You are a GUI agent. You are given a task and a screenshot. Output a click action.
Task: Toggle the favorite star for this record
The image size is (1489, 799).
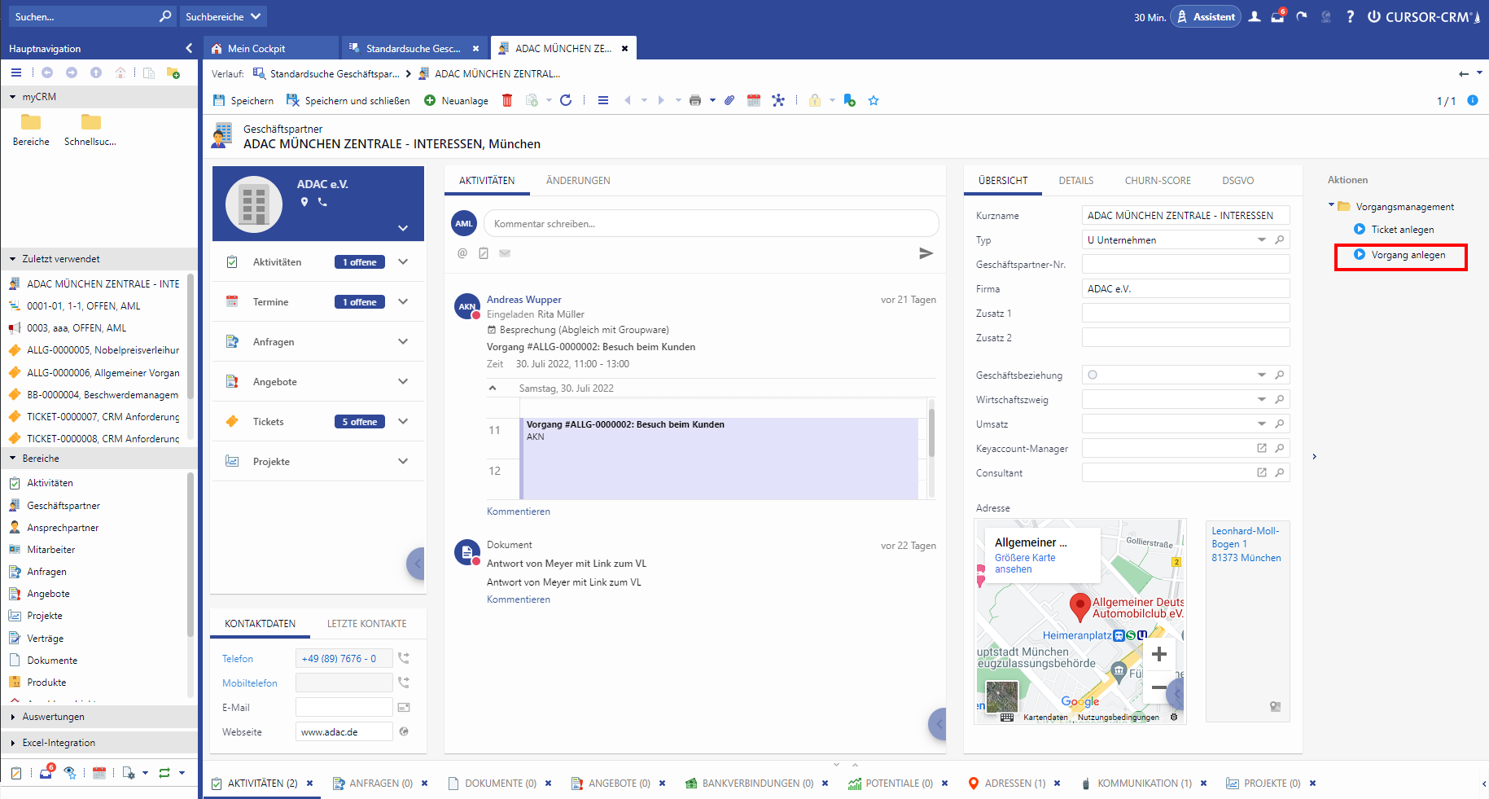pyautogui.click(x=874, y=100)
